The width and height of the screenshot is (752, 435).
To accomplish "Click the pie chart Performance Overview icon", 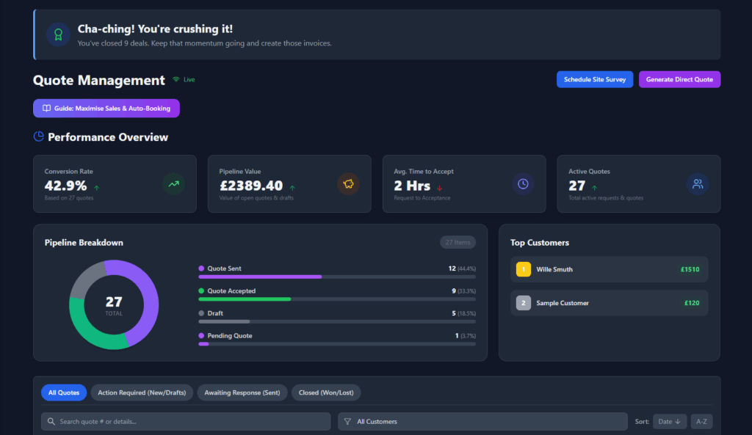I will [x=39, y=136].
